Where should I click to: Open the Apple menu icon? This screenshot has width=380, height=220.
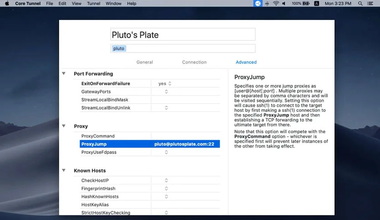pyautogui.click(x=7, y=3)
